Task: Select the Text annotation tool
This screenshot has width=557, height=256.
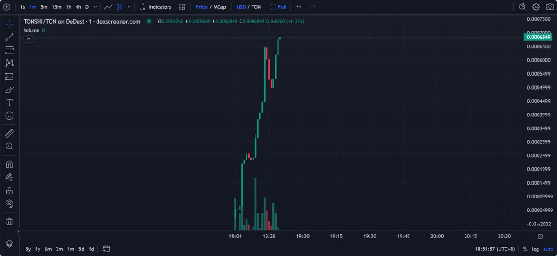Action: tap(9, 102)
